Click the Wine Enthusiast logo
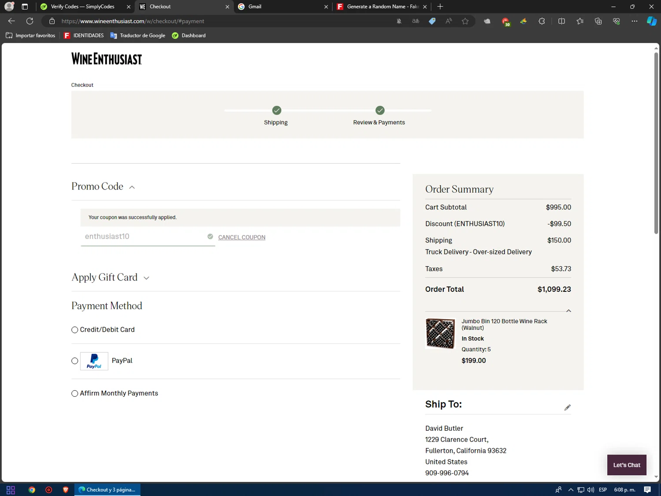661x496 pixels. 107,59
